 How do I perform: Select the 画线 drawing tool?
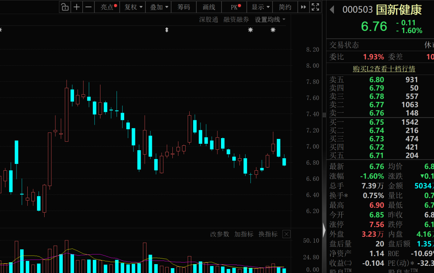point(209,7)
